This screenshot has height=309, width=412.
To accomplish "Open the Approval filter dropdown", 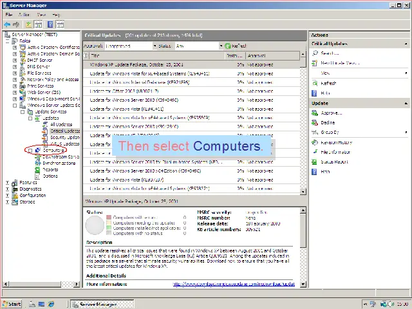I will (153, 46).
